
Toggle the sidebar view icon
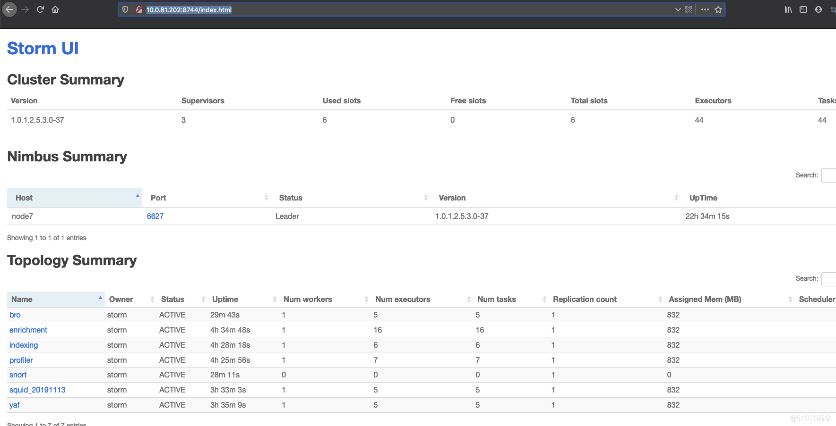coord(803,9)
